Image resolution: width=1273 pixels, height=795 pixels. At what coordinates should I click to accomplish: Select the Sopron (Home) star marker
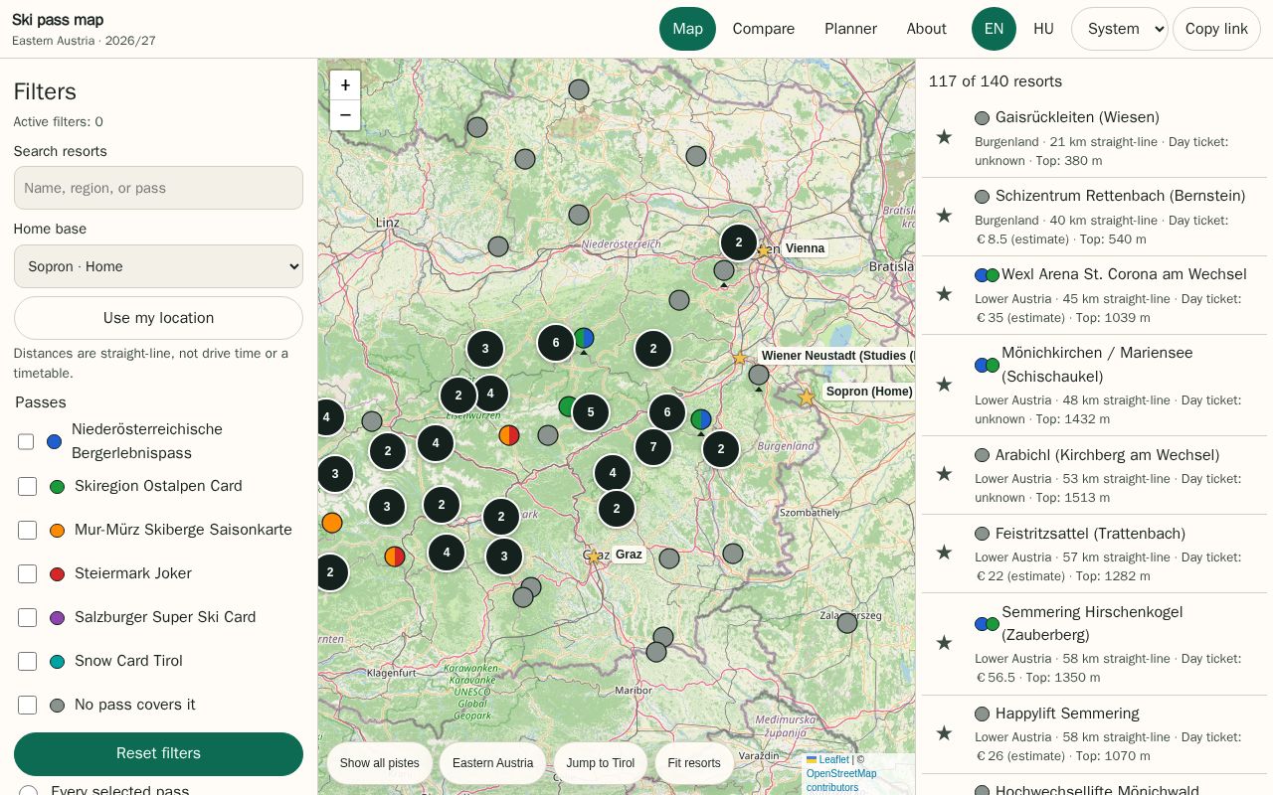click(x=807, y=397)
